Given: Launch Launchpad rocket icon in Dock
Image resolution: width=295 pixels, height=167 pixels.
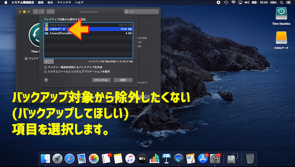Looking at the screenshot, I should [x=57, y=159].
